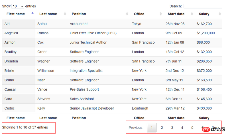Click the Brielle Williamson row
Screen dimensions: 228x135
pyautogui.click(x=85, y=71)
